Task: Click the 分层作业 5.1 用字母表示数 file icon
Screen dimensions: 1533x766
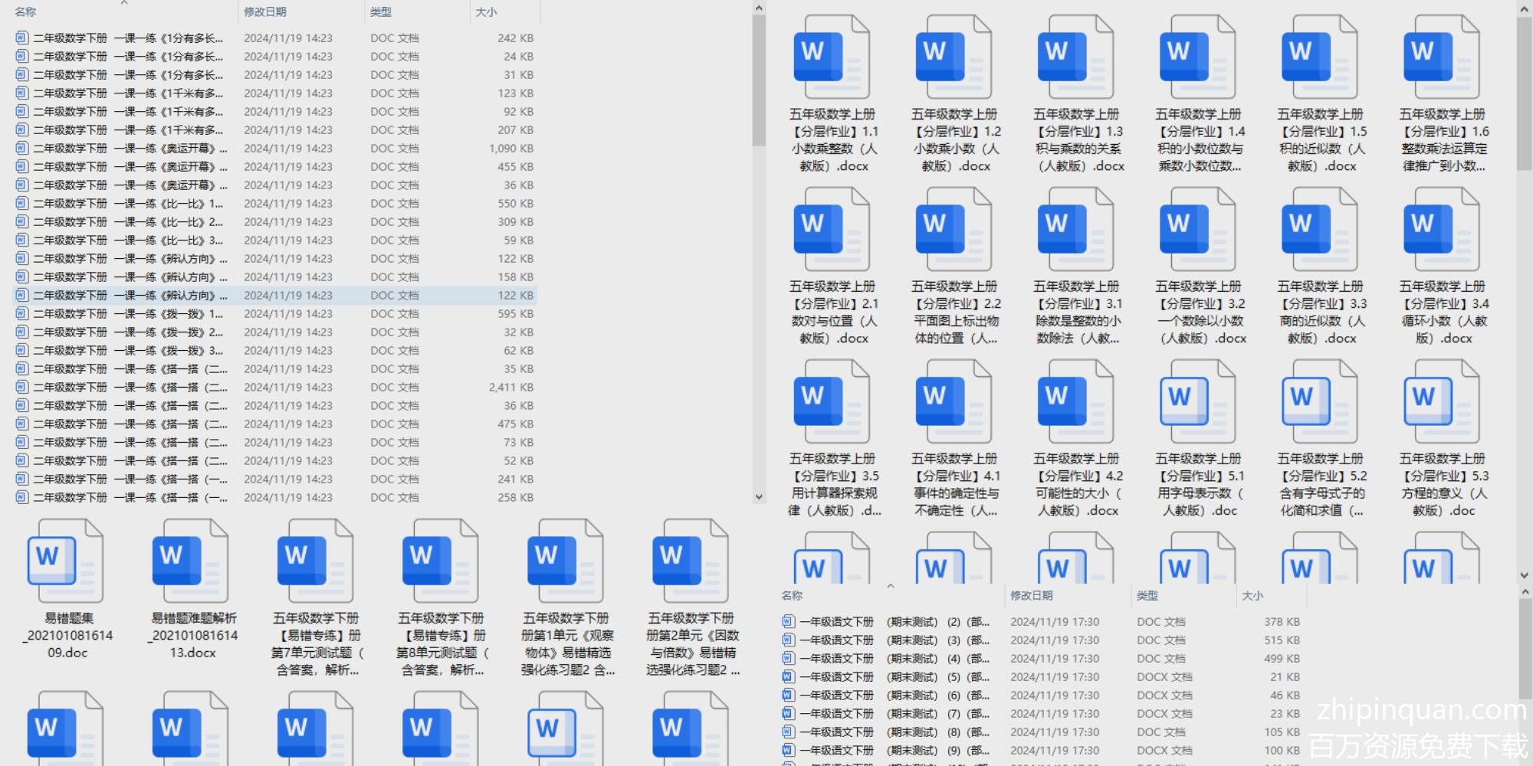Action: pyautogui.click(x=1197, y=403)
